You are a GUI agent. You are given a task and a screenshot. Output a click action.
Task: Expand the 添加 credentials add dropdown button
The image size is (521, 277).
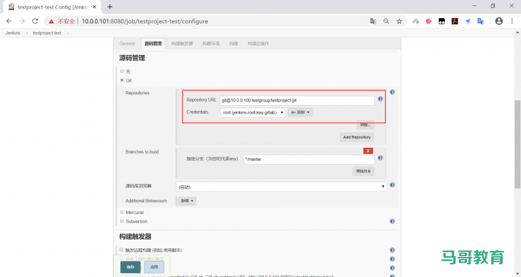coord(300,112)
